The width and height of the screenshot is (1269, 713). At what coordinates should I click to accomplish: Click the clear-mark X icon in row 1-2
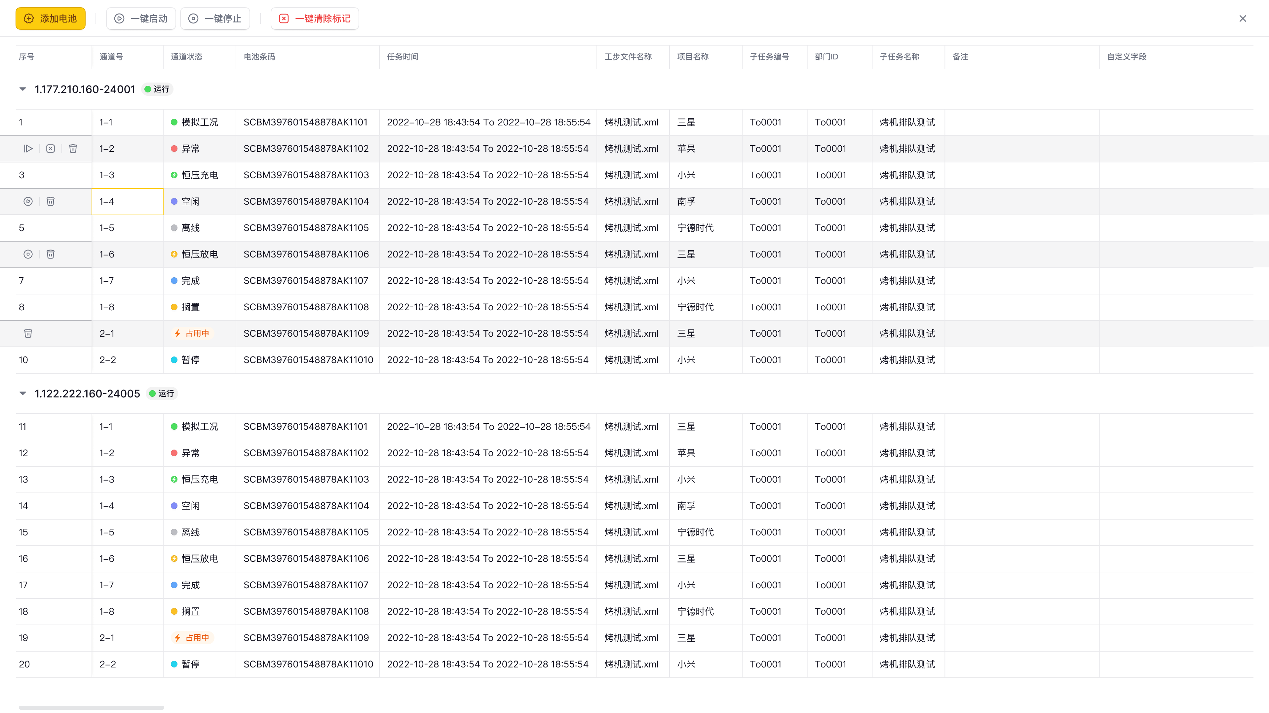50,149
